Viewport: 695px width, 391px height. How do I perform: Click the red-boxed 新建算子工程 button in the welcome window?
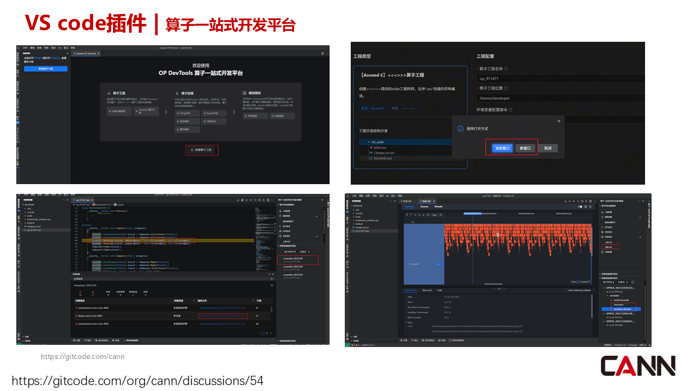[201, 150]
